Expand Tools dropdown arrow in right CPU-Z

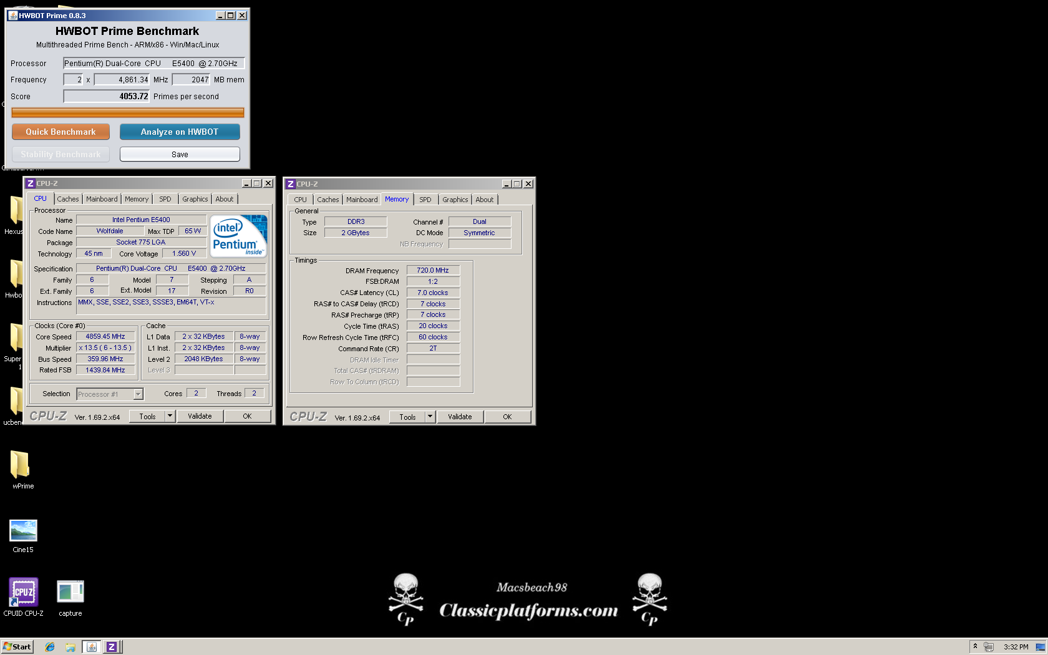point(430,417)
